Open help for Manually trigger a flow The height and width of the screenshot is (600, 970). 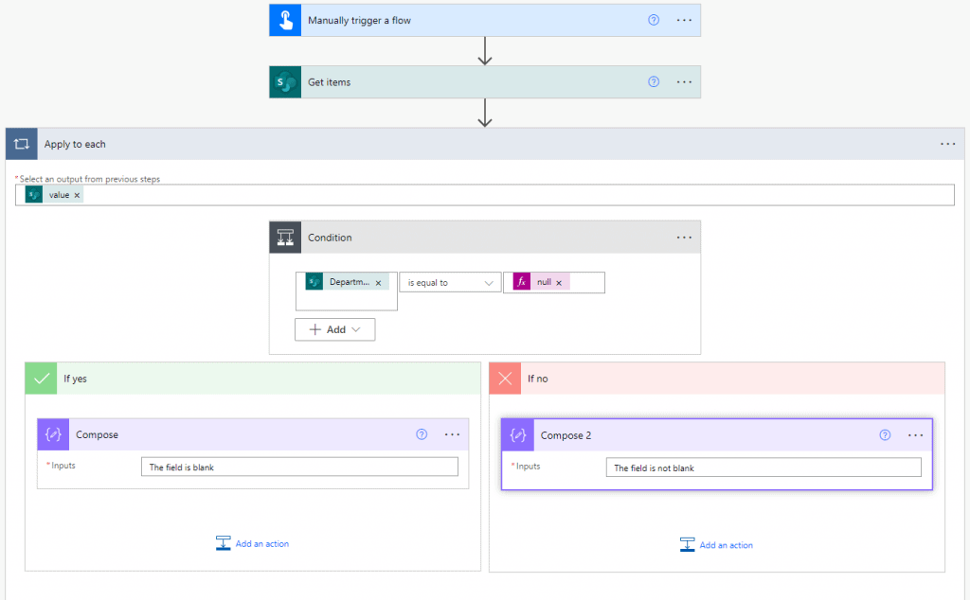coord(654,21)
